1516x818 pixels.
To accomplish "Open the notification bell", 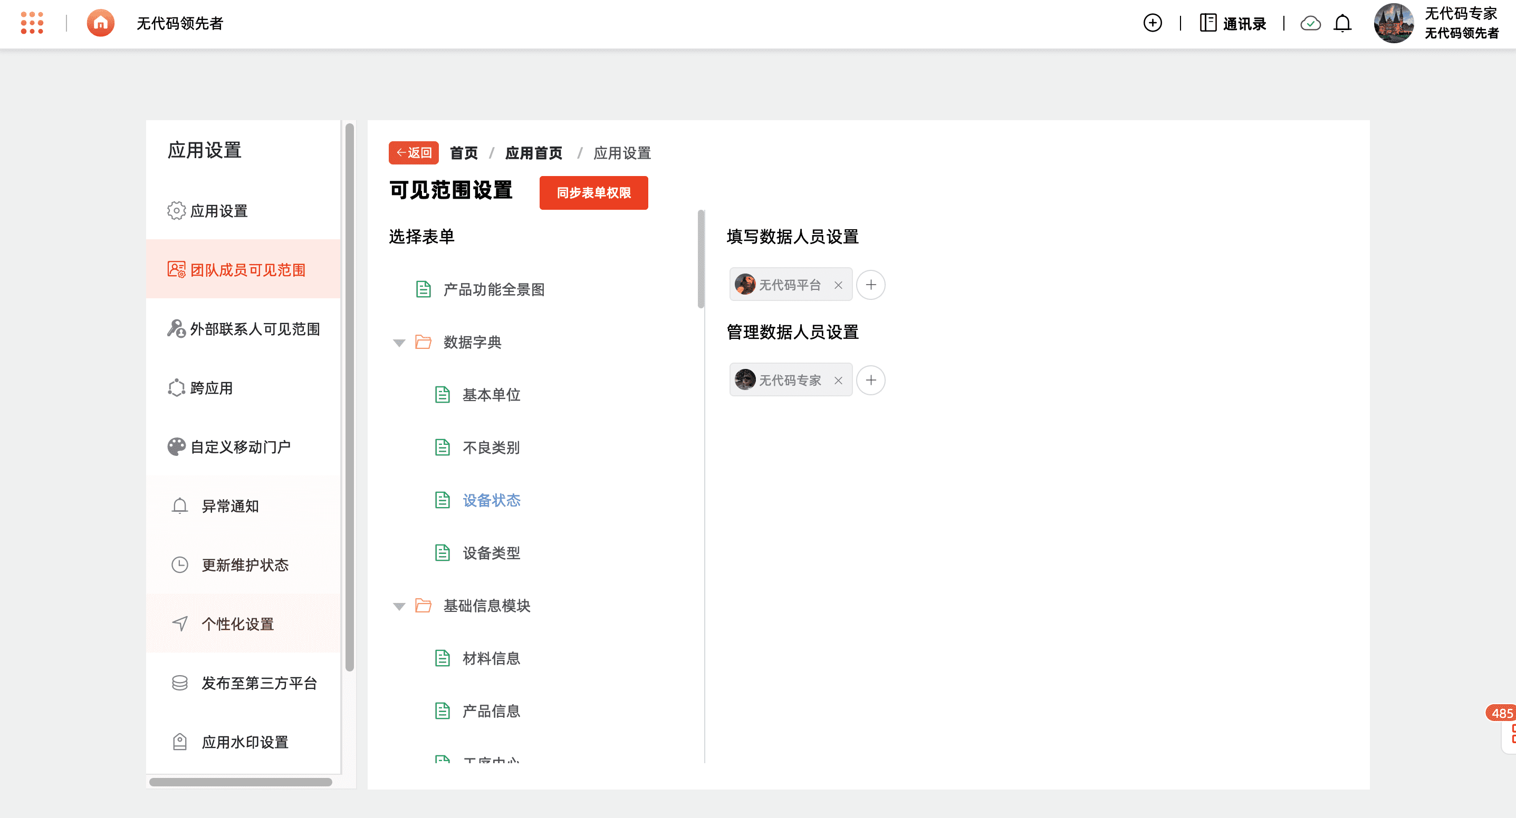I will pyautogui.click(x=1342, y=24).
